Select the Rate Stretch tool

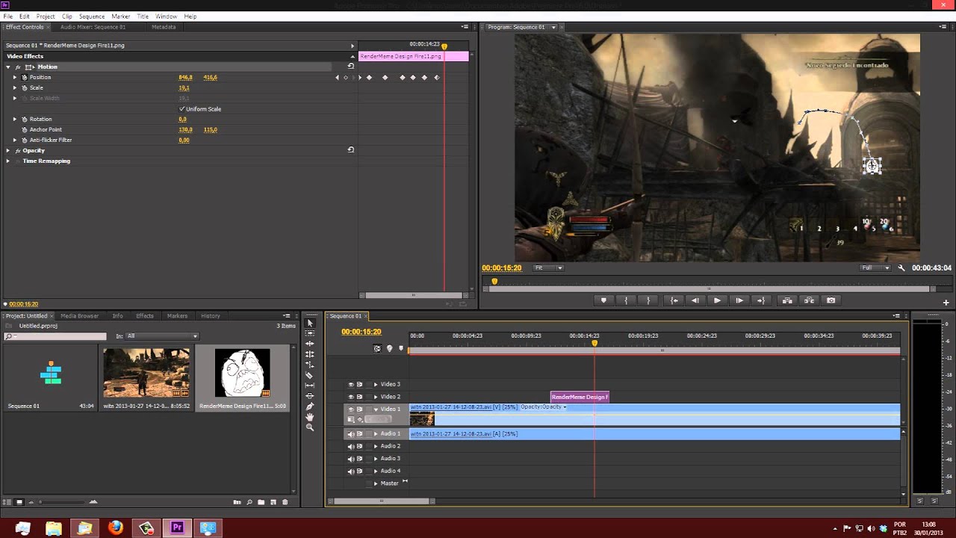click(310, 365)
